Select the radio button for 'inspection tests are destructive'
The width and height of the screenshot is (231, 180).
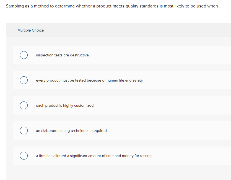[x=24, y=55]
